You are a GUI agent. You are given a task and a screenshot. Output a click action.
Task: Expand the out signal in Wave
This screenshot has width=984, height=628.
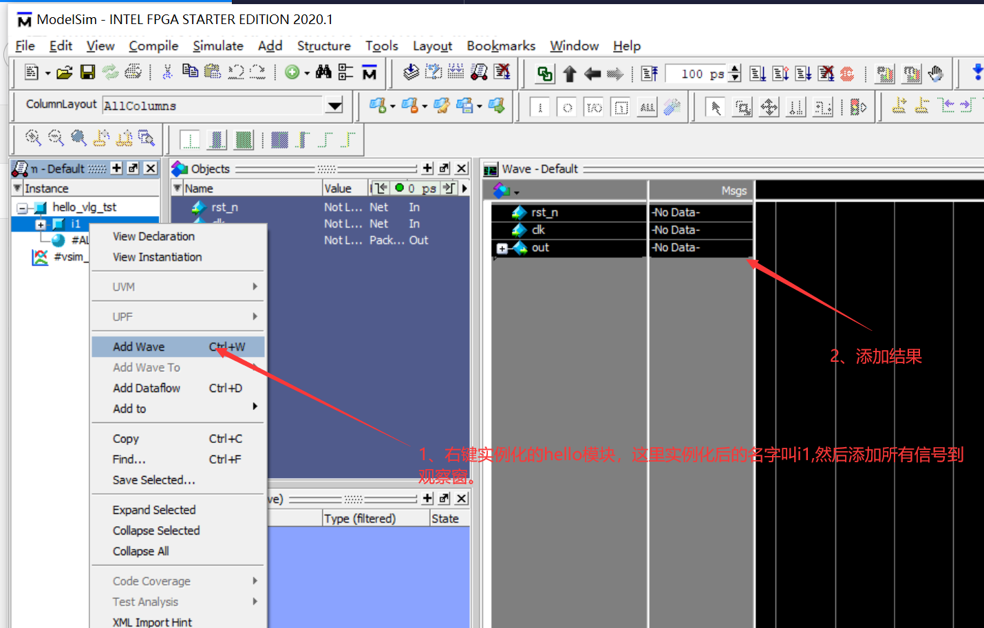[x=502, y=248]
